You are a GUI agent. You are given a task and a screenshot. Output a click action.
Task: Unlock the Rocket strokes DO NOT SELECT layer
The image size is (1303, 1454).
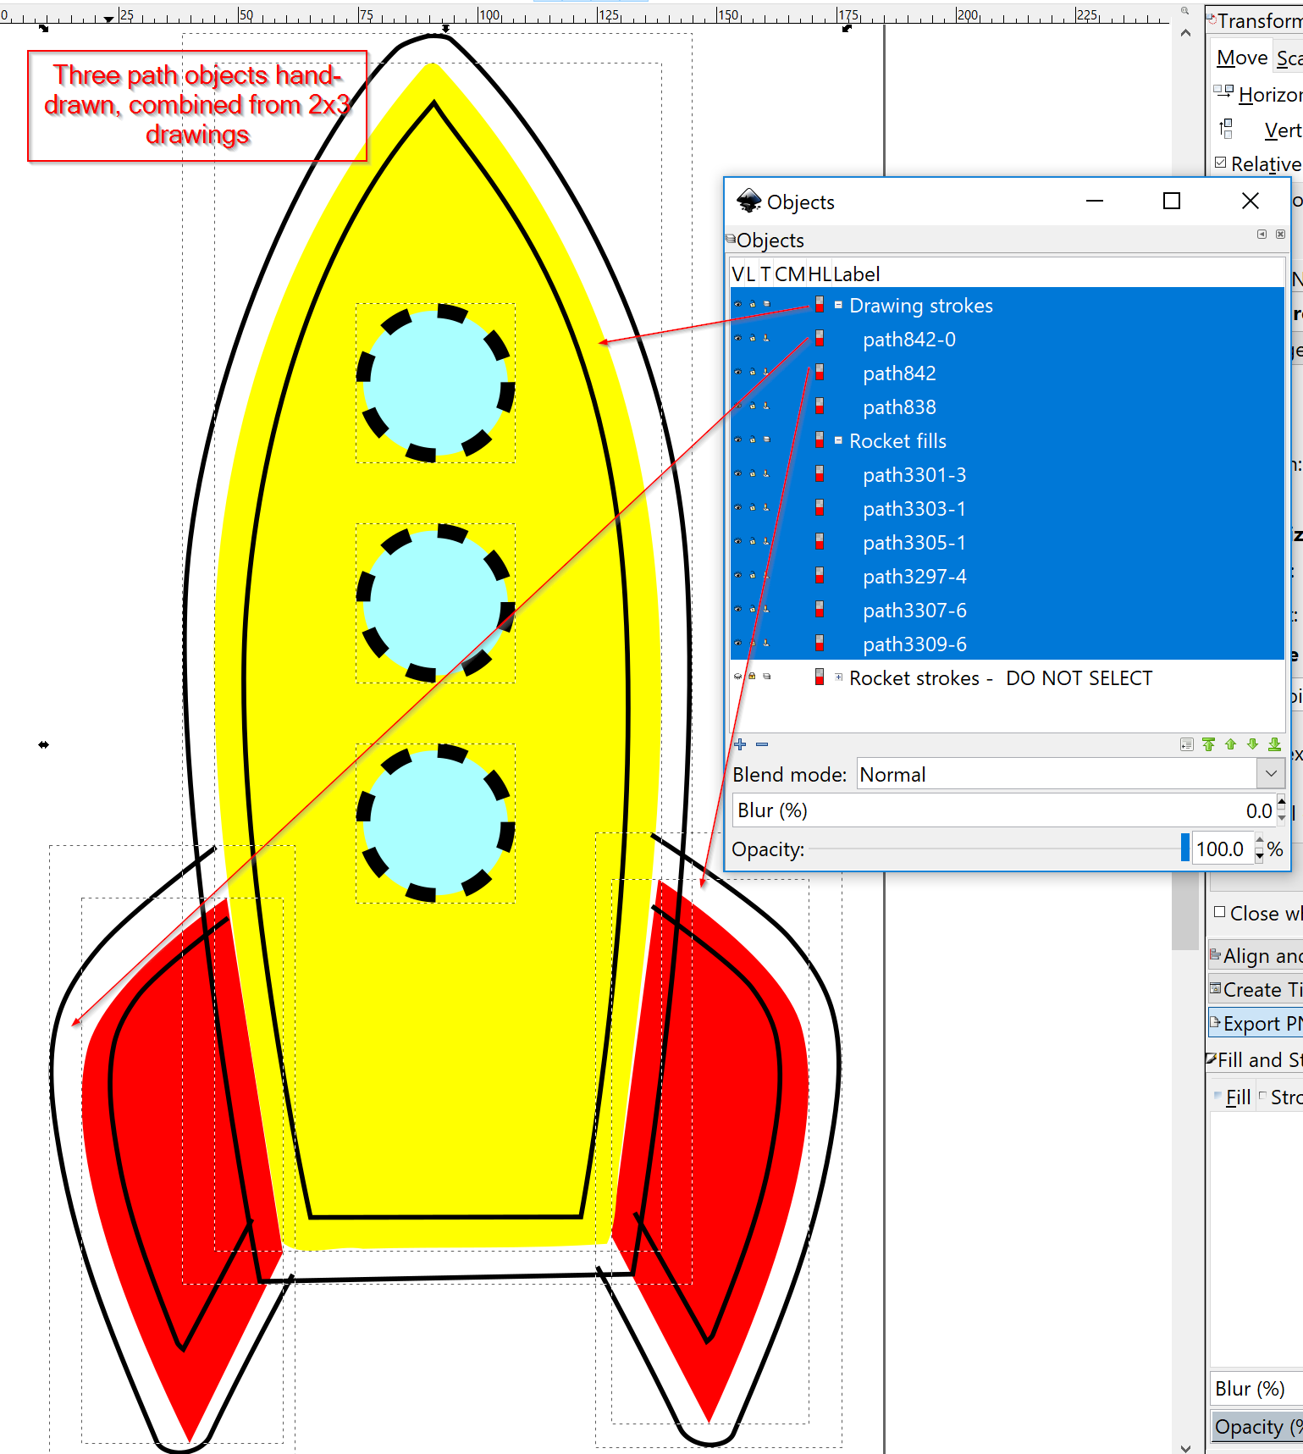click(752, 677)
